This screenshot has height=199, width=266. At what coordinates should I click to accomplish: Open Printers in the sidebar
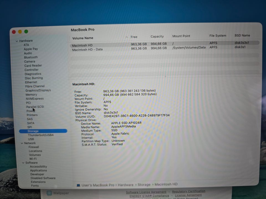pos(32,115)
